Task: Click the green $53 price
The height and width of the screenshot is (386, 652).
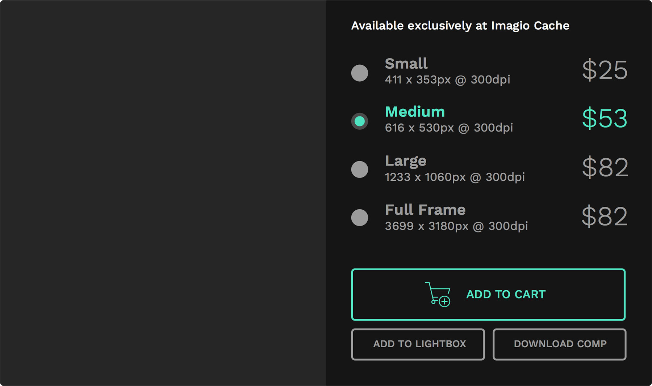Action: coord(605,118)
